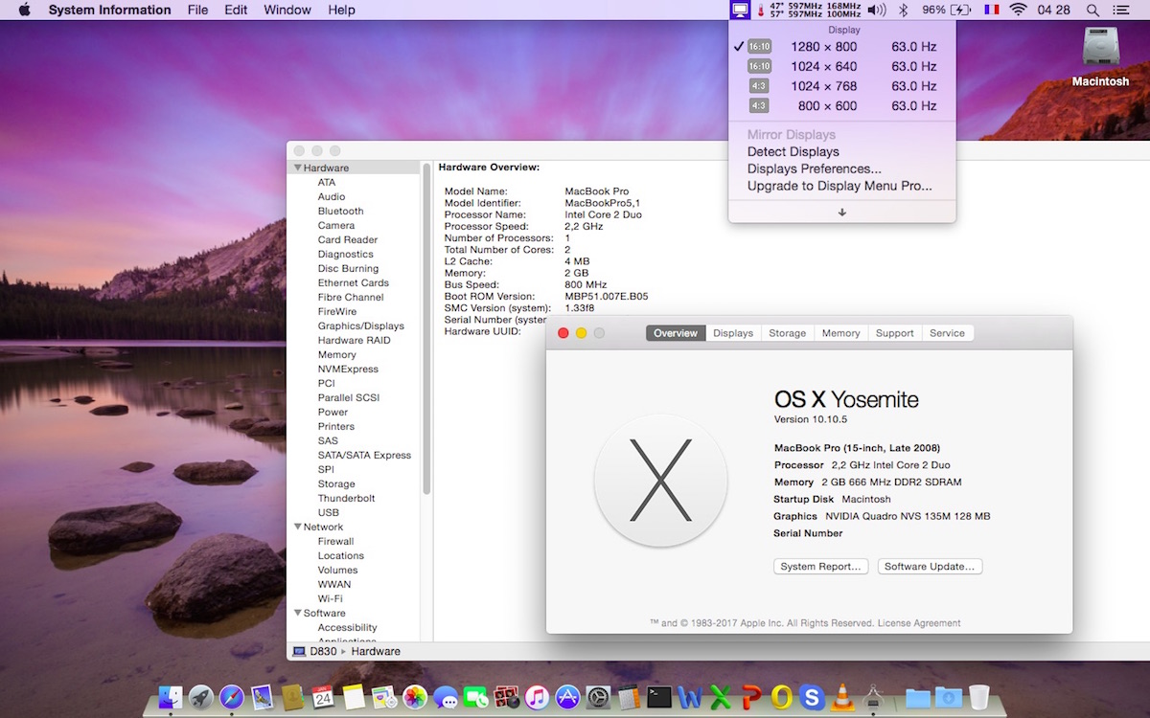This screenshot has width=1150, height=718.
Task: Select the 800 × 600 resolution
Action: click(x=842, y=106)
